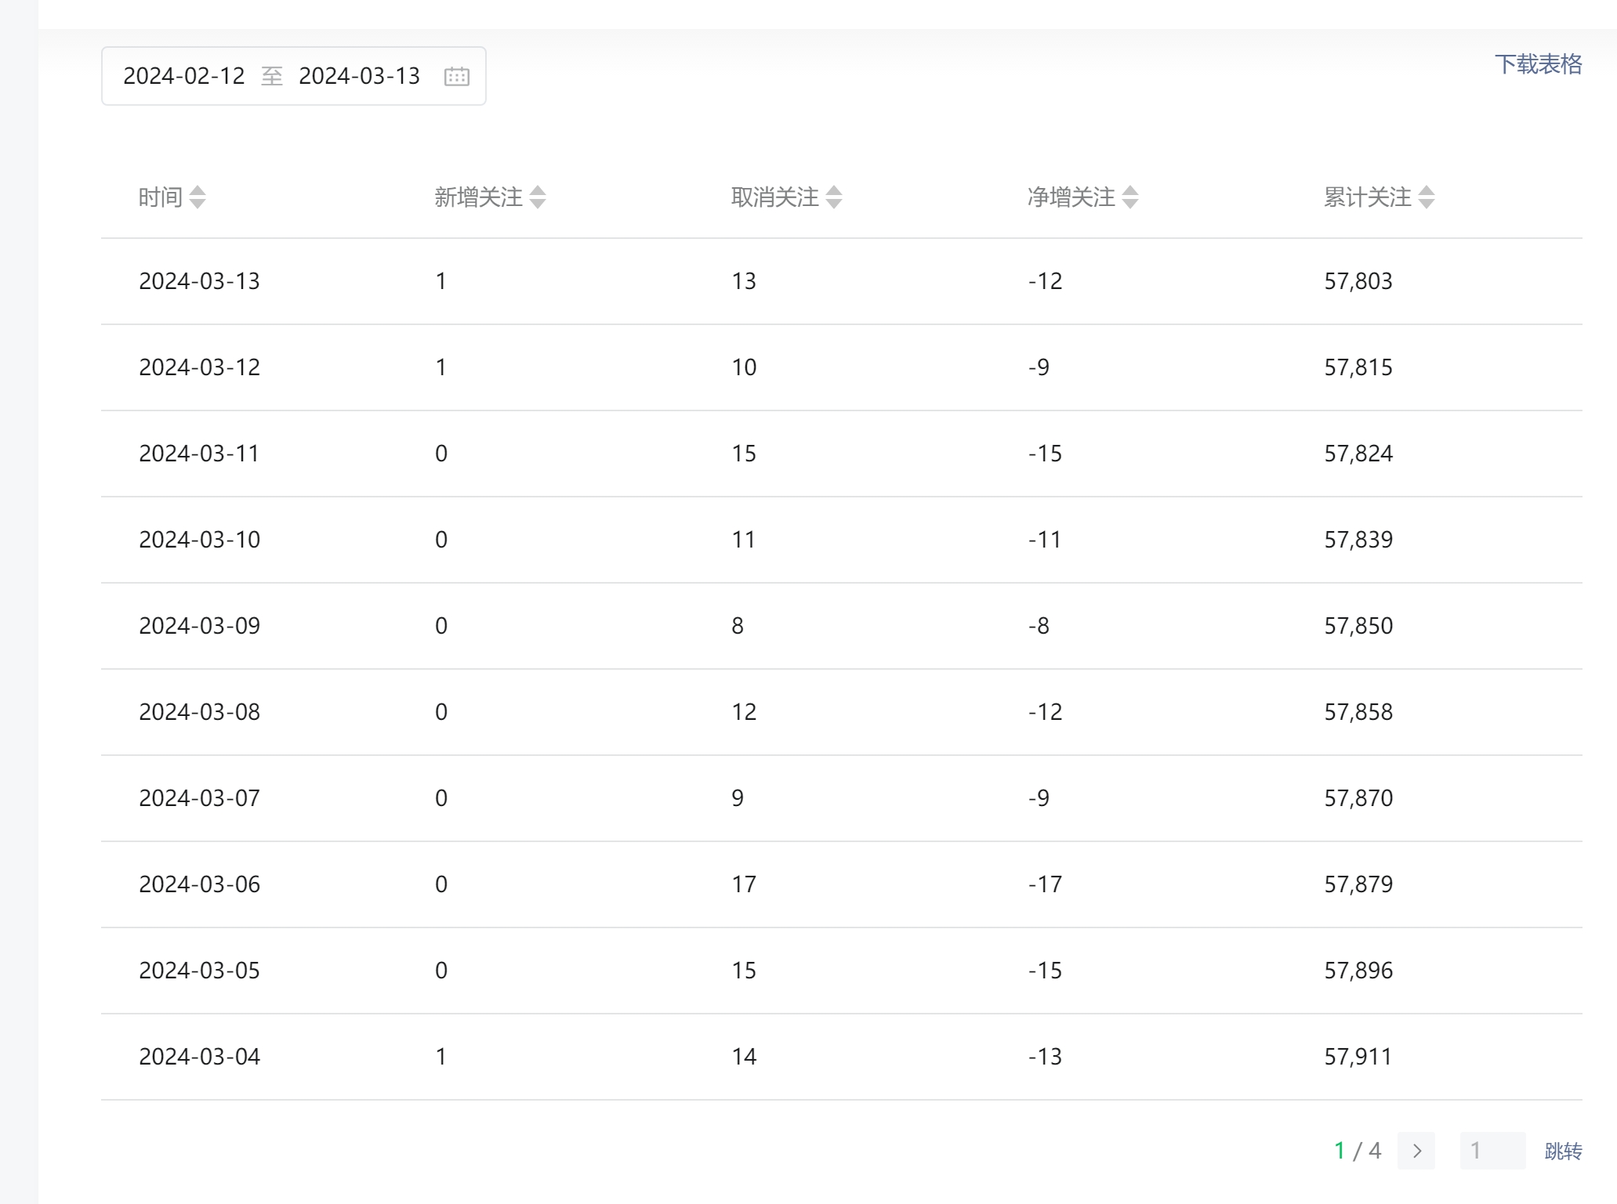The height and width of the screenshot is (1204, 1617).
Task: Open the calendar date picker icon
Action: click(x=456, y=76)
